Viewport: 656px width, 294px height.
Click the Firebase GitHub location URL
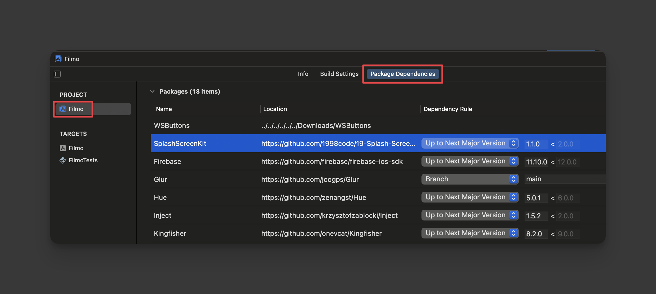coord(332,162)
